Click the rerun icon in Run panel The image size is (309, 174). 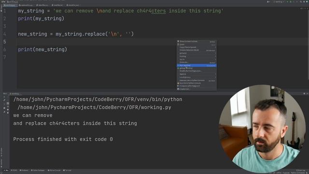coord(4,97)
